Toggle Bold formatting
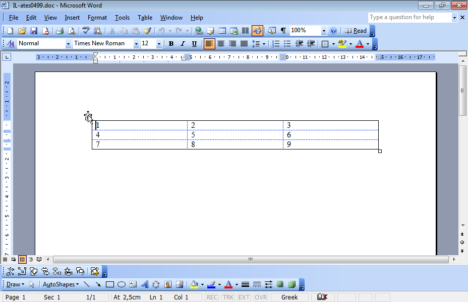The image size is (468, 302). [171, 44]
